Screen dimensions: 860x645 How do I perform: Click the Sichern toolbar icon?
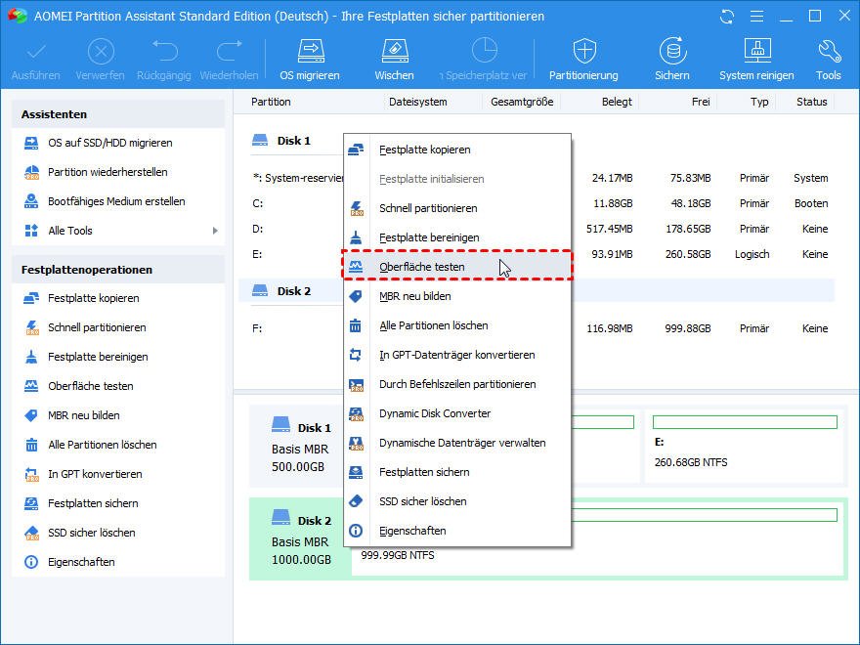point(672,52)
